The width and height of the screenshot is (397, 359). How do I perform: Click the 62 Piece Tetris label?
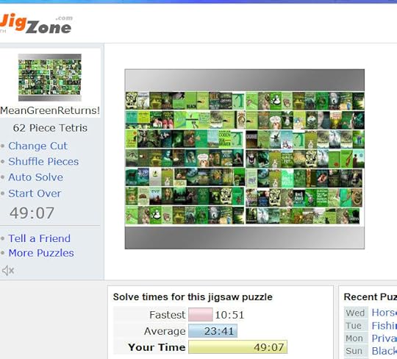pos(50,128)
